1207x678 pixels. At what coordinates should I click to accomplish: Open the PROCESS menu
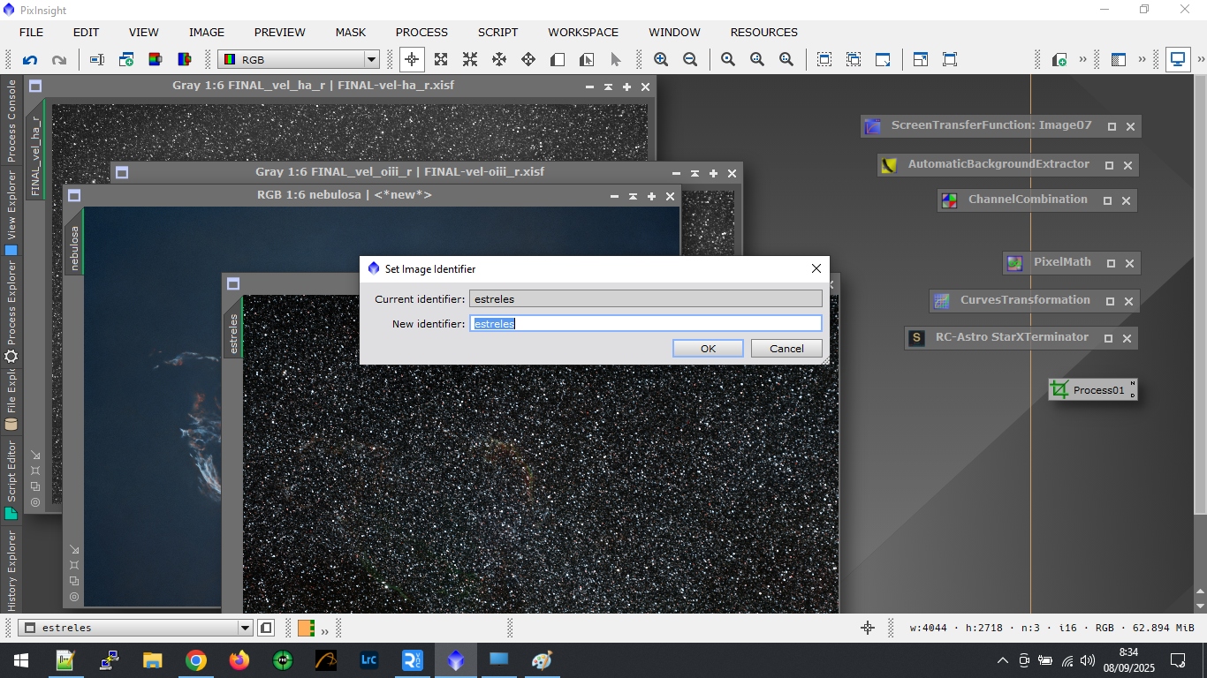point(421,32)
